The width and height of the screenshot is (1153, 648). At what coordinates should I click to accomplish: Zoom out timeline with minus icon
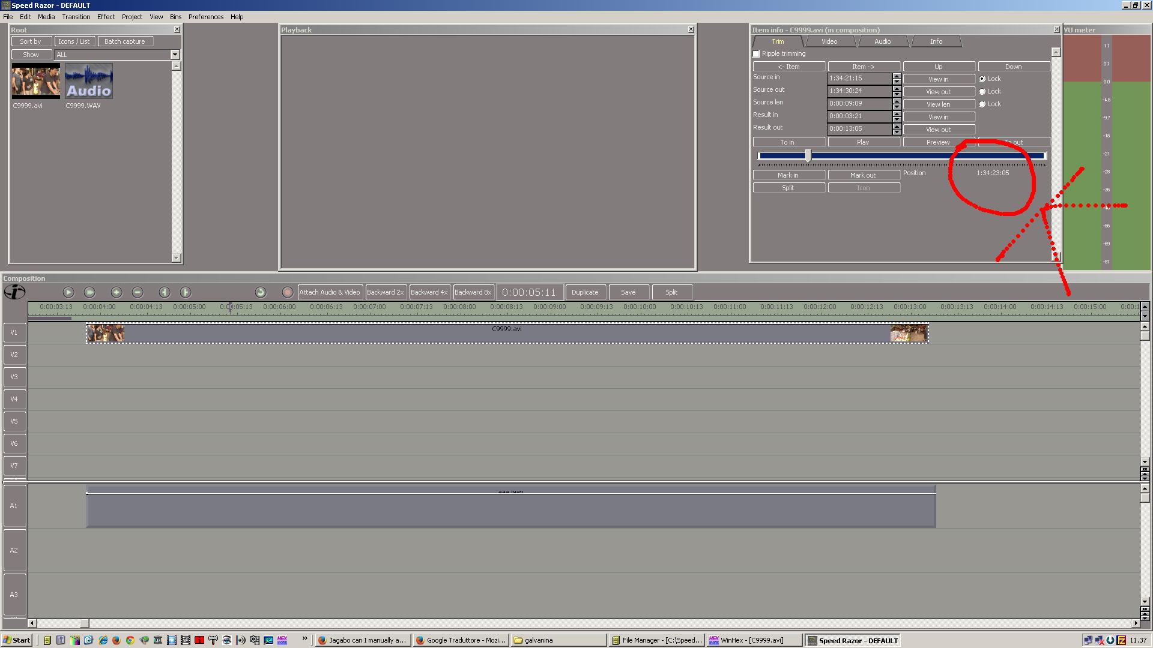point(138,292)
